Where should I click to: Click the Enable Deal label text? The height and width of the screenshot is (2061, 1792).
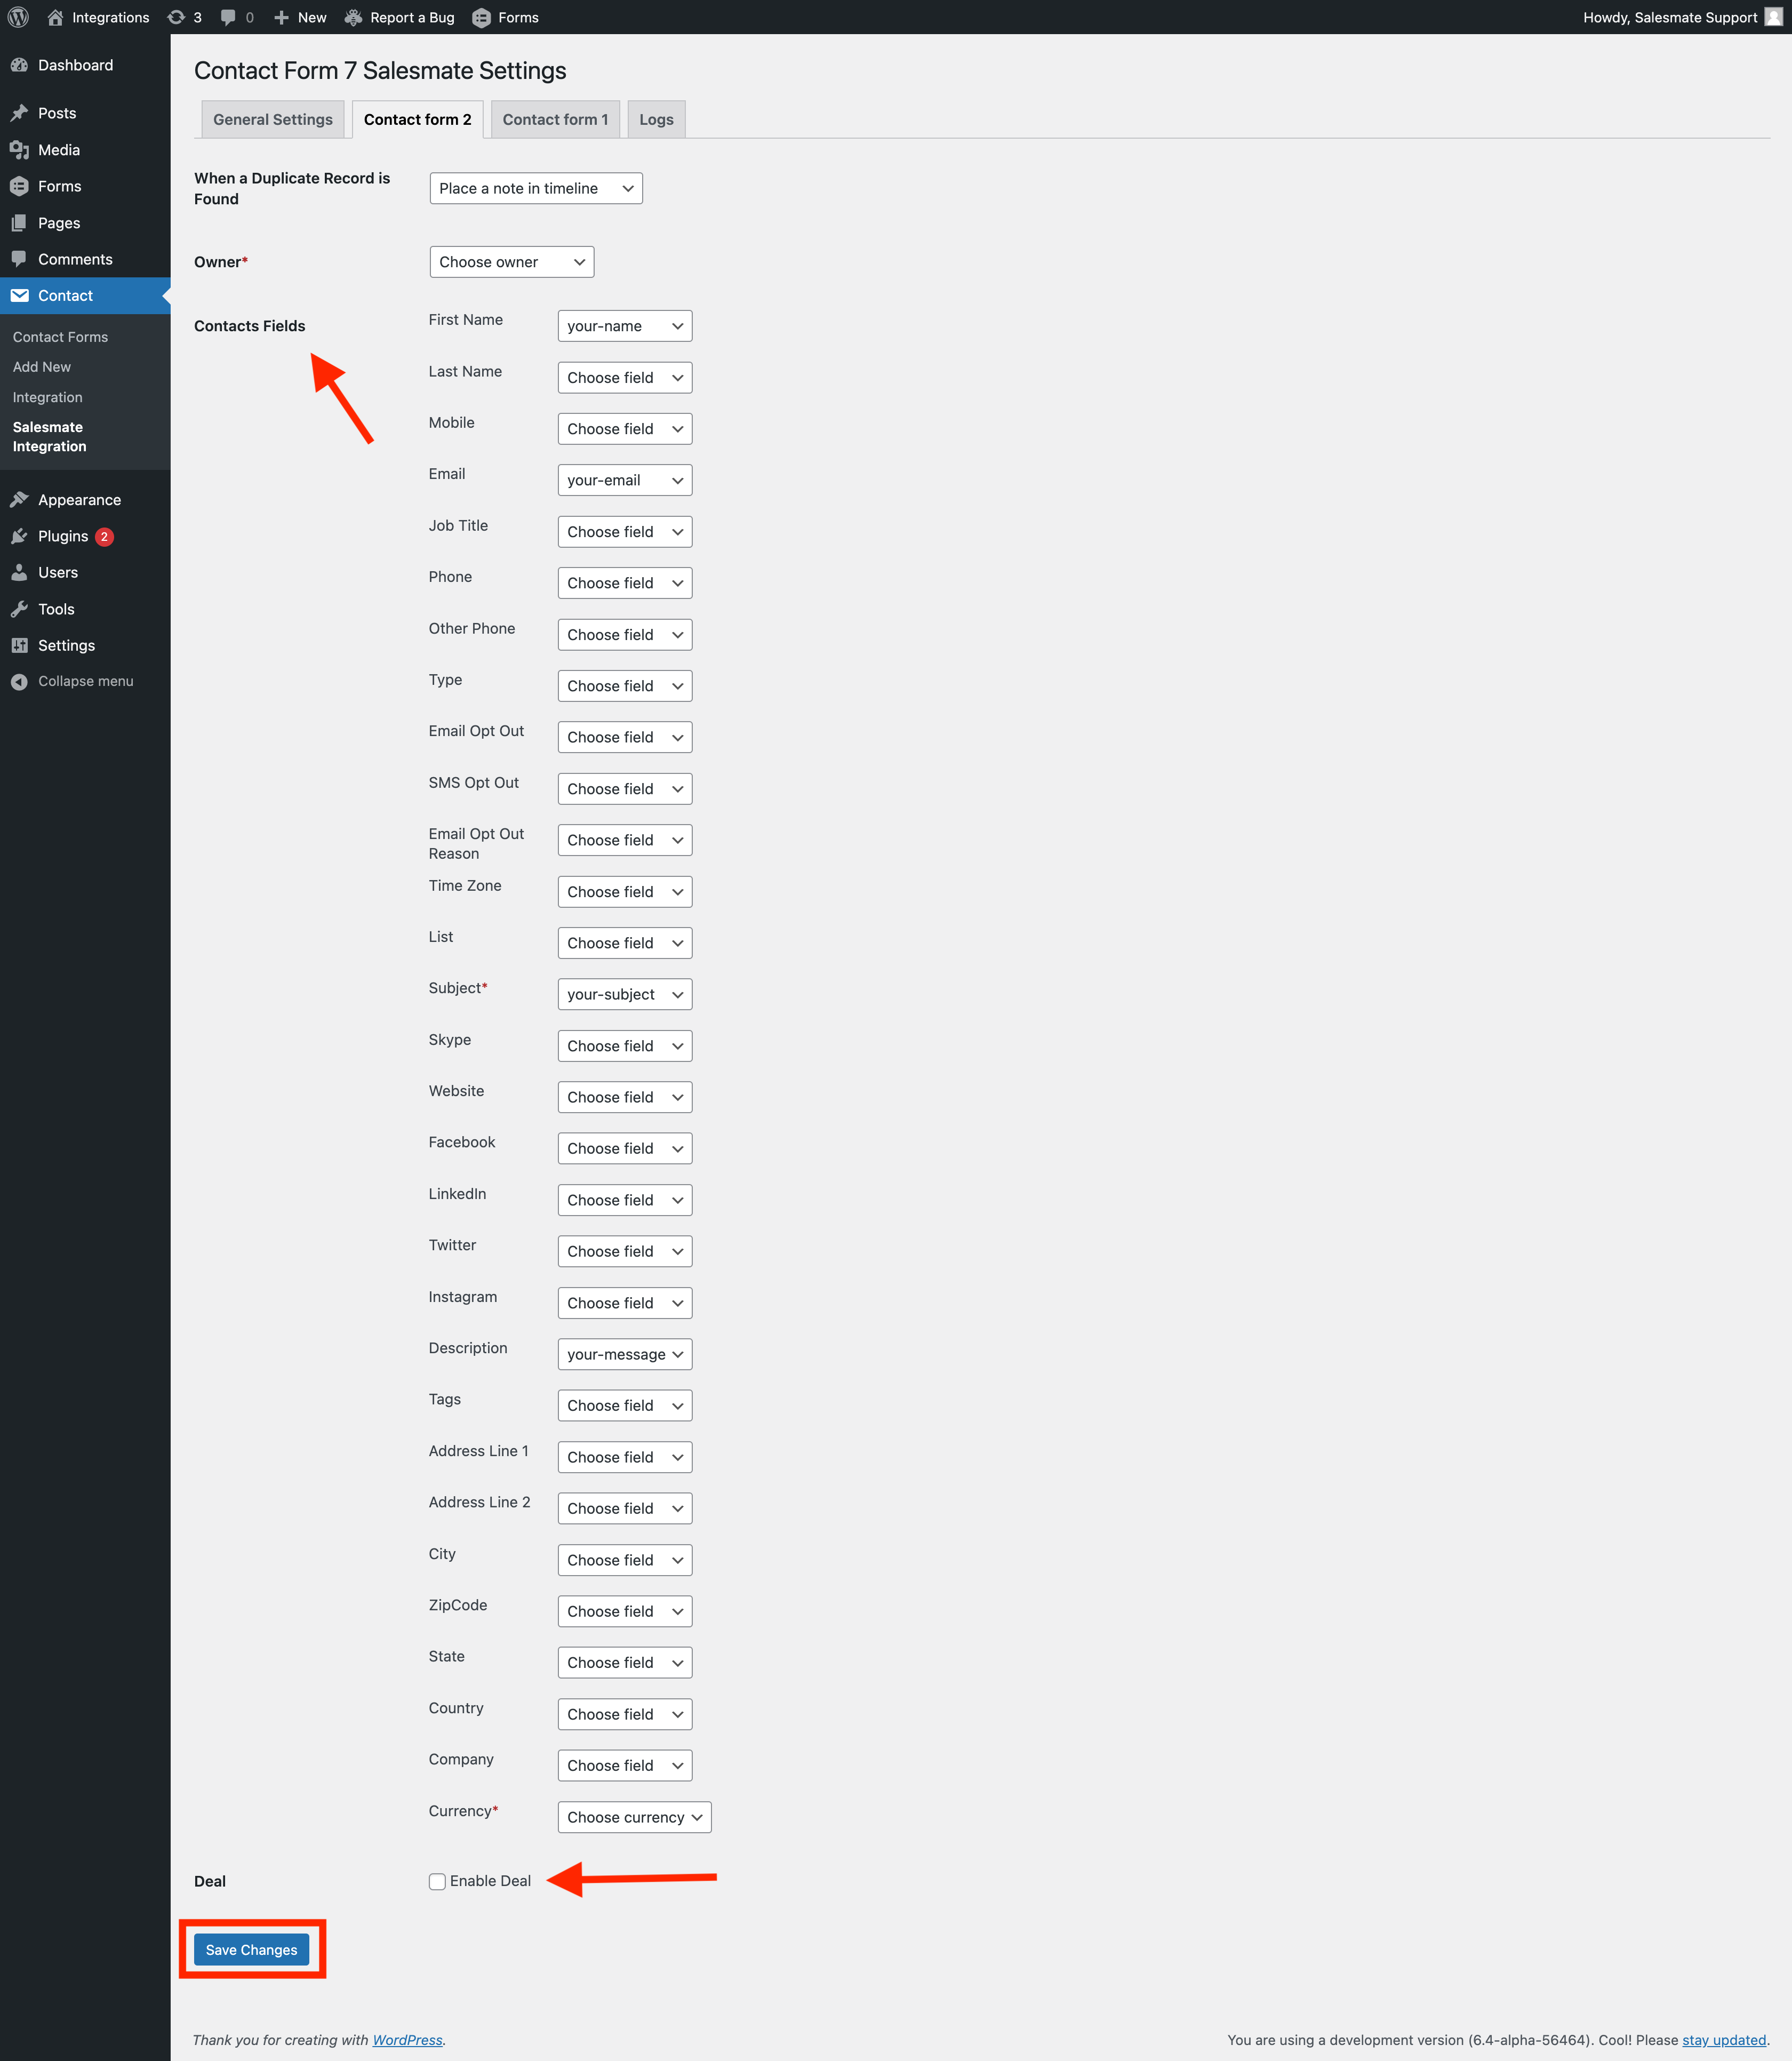490,1881
